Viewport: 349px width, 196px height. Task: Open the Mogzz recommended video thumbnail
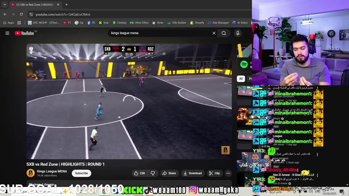[x=254, y=118]
